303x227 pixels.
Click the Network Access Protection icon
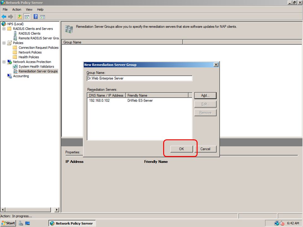click(9, 62)
